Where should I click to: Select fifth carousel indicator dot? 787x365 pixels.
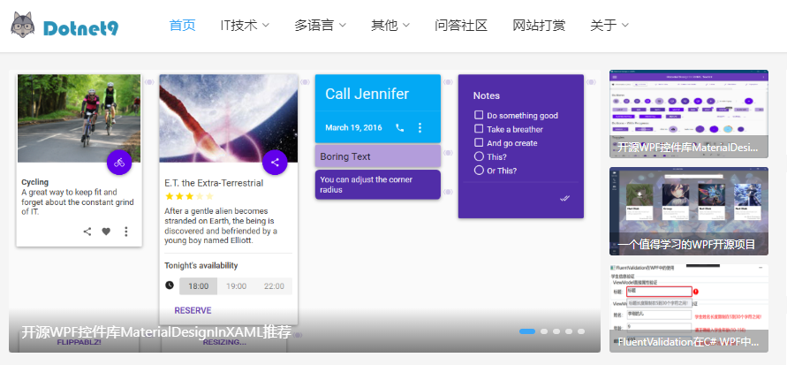pos(581,331)
